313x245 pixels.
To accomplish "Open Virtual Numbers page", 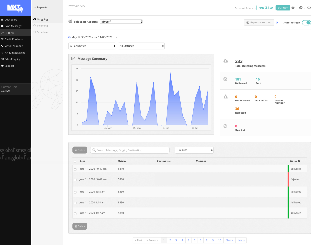I will coord(15,46).
